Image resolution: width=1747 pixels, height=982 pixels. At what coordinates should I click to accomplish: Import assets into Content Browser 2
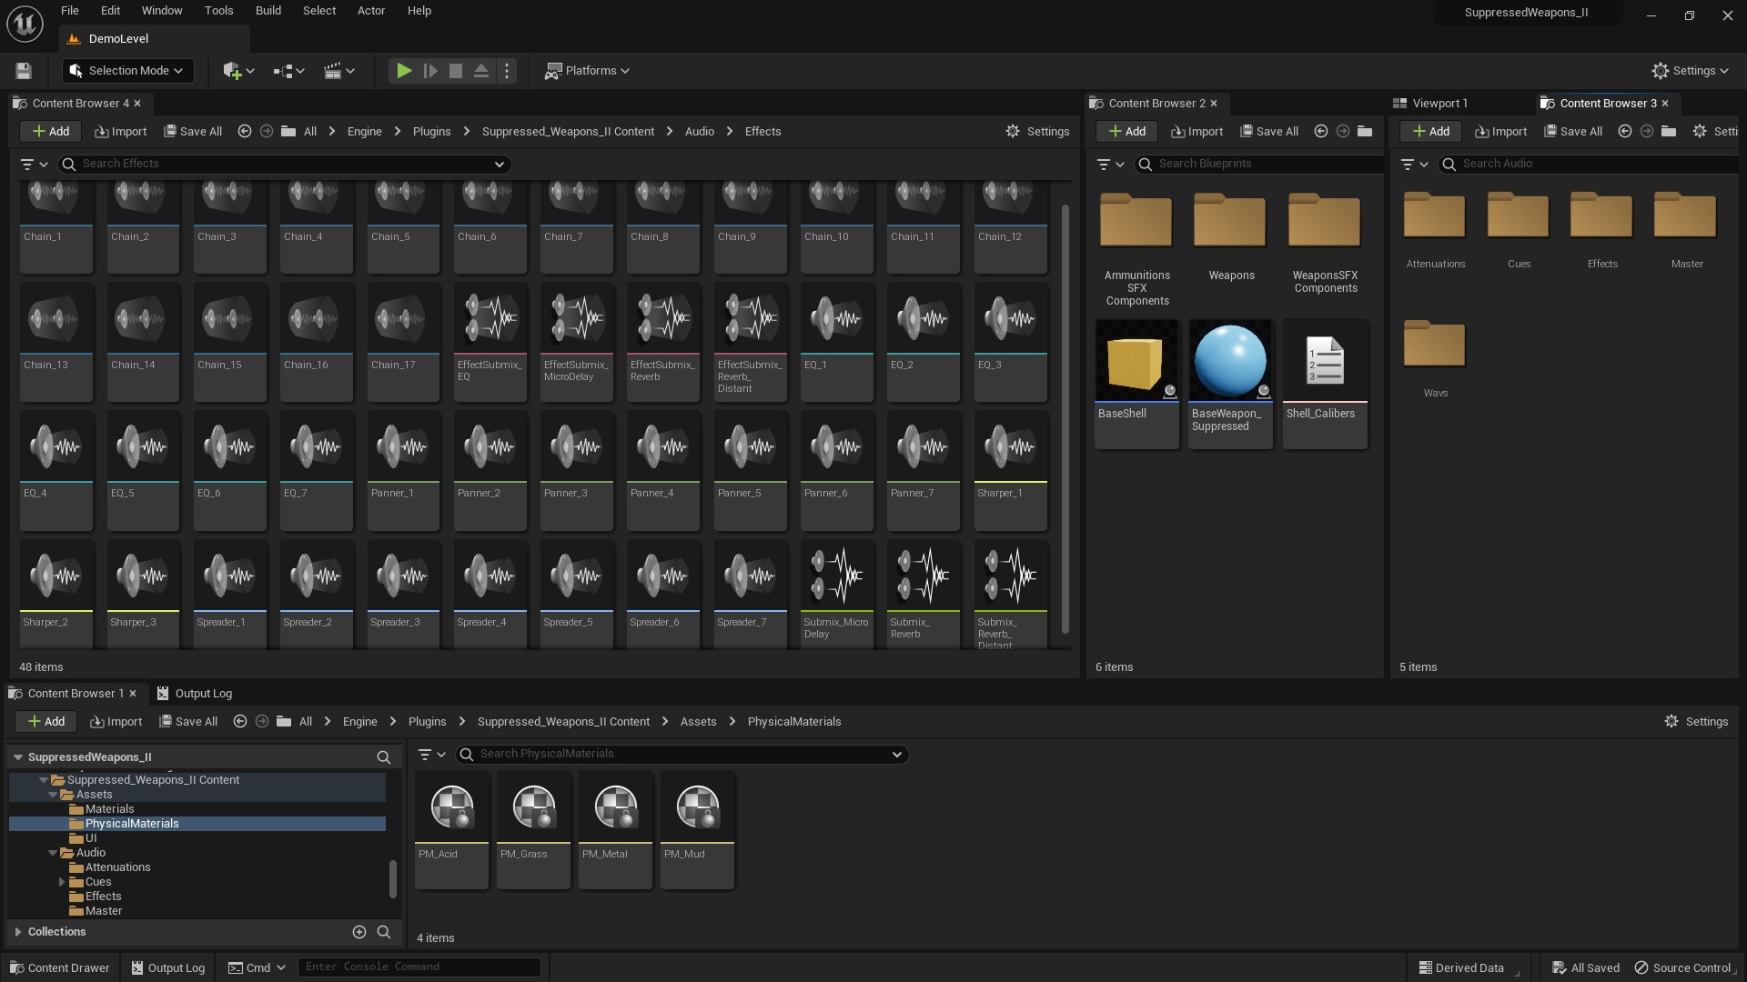(1196, 131)
